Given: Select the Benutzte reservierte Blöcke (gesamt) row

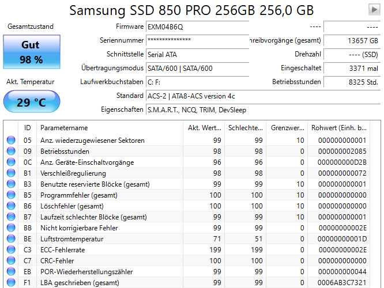Looking at the screenshot, I should tap(187, 184).
